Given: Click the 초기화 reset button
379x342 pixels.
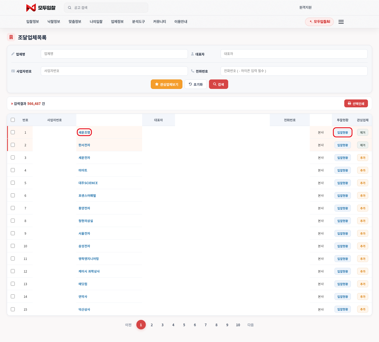Looking at the screenshot, I should coord(196,84).
